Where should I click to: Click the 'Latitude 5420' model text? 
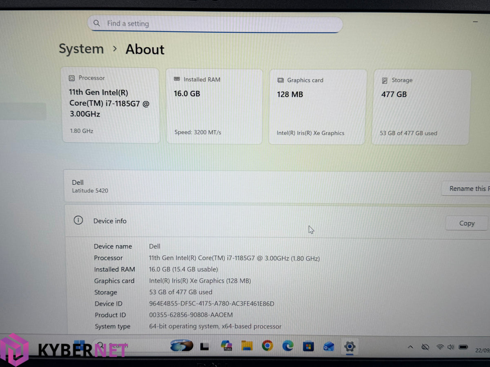click(x=90, y=190)
